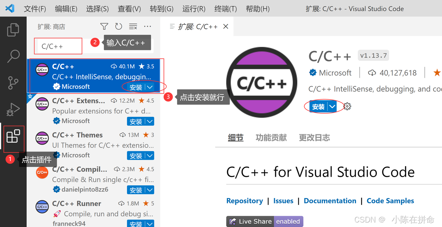This screenshot has height=227, width=442.
Task: Open the 转到(G) menu
Action: pos(162,9)
